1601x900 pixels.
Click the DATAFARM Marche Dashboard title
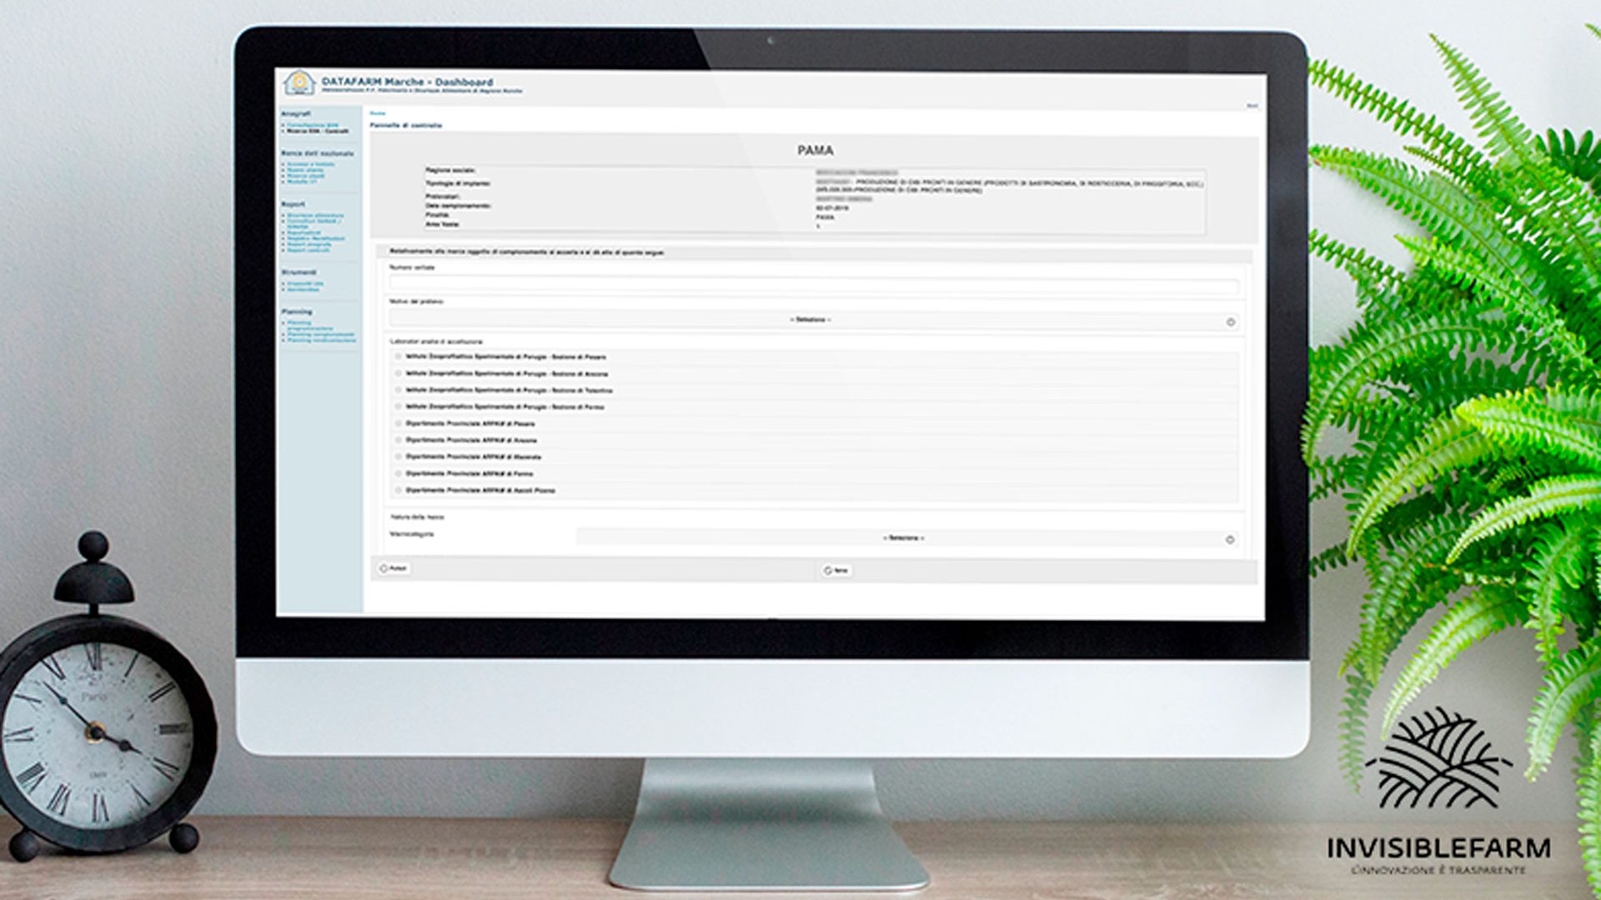[x=407, y=82]
